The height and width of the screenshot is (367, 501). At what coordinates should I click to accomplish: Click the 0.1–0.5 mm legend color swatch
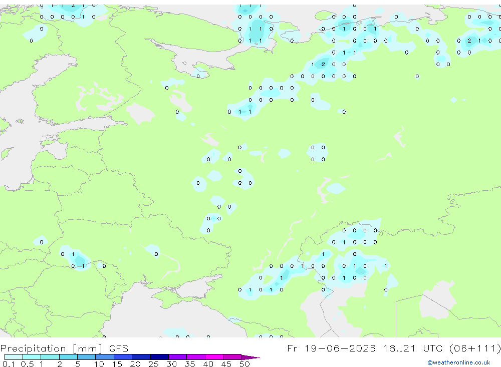(x=14, y=357)
